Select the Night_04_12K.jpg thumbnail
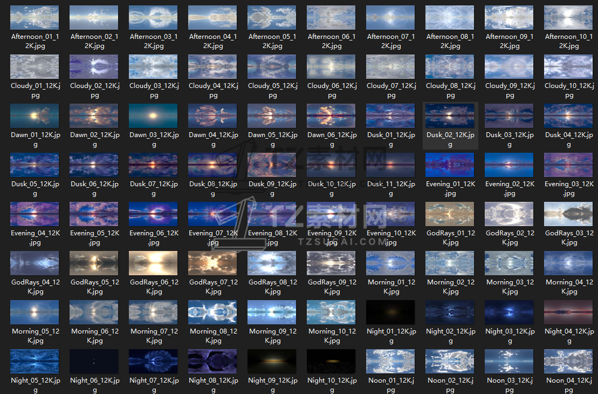Viewport: 598px width, 394px height. tap(568, 313)
